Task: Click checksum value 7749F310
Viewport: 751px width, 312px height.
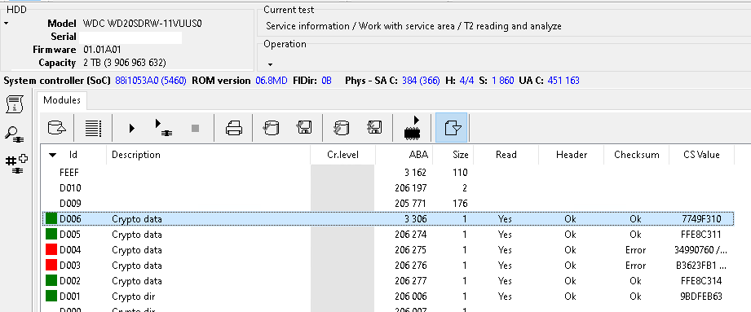Action: (x=701, y=219)
